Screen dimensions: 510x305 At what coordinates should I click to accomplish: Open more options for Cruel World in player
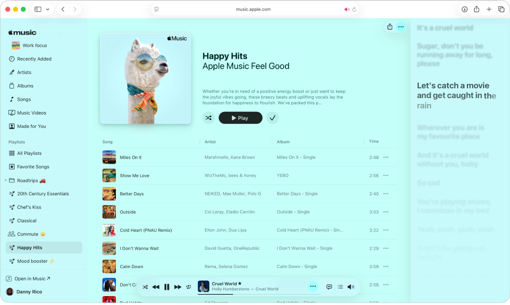point(313,286)
